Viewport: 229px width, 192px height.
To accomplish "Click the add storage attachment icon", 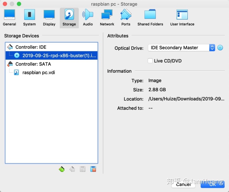I will pyautogui.click(x=83, y=169).
